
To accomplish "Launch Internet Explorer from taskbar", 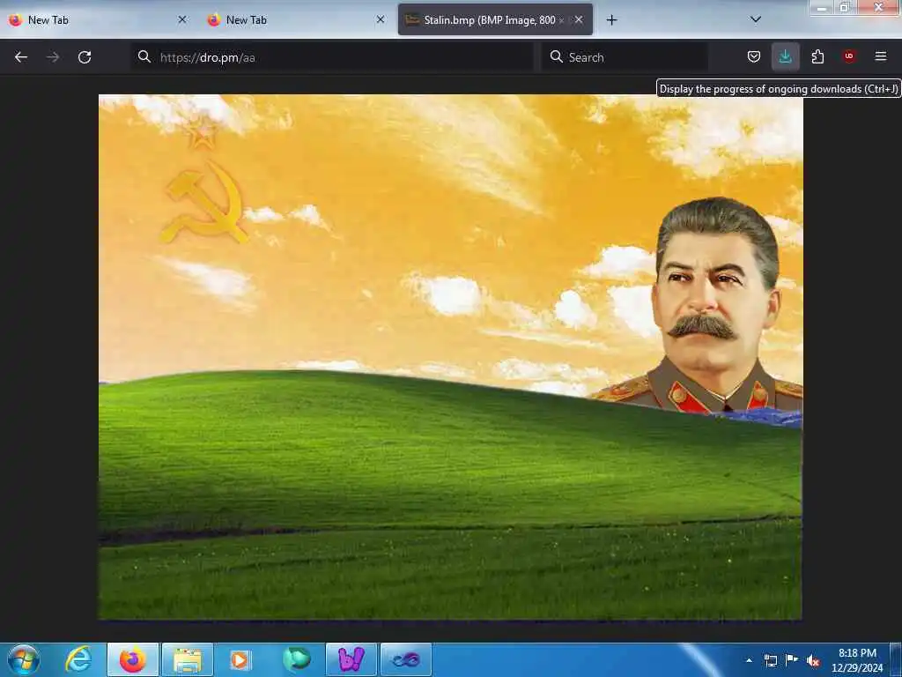I will point(78,659).
